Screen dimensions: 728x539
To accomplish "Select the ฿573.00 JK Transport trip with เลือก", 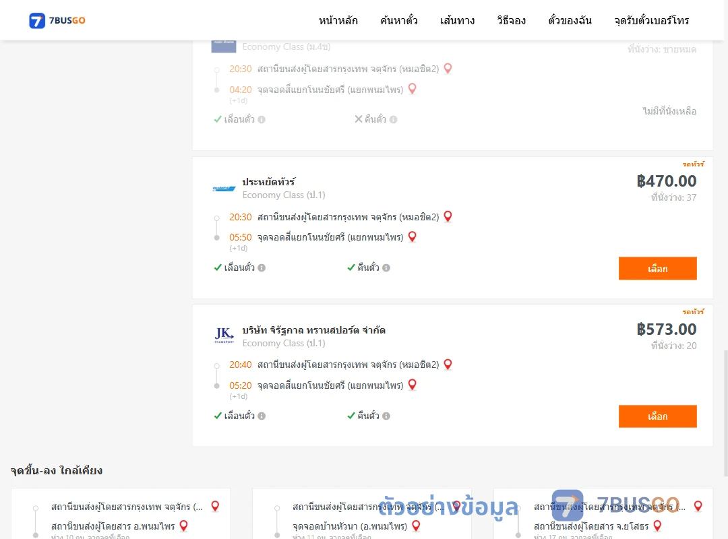I will point(657,416).
